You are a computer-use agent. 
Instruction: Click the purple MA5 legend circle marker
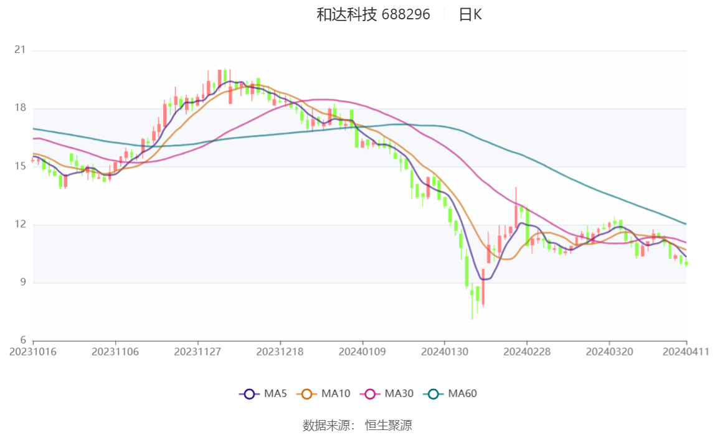coord(250,394)
